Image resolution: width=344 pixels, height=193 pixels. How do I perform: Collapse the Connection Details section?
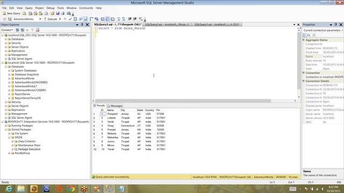click(x=304, y=81)
